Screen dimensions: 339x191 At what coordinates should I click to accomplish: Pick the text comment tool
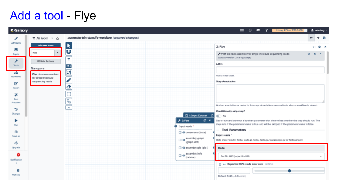(69, 59)
